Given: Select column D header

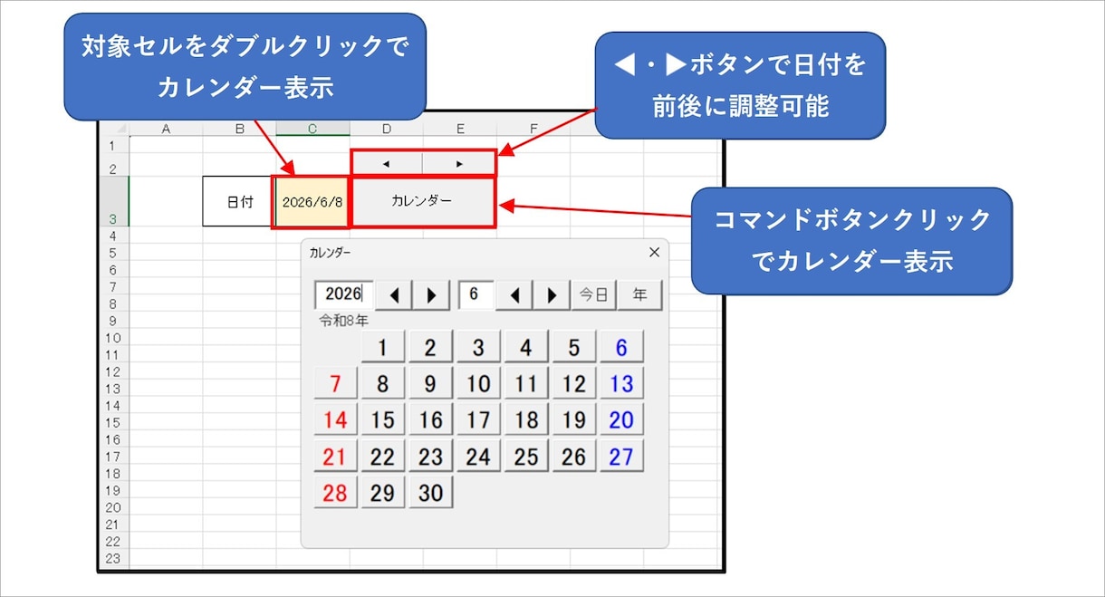Looking at the screenshot, I should [x=386, y=129].
